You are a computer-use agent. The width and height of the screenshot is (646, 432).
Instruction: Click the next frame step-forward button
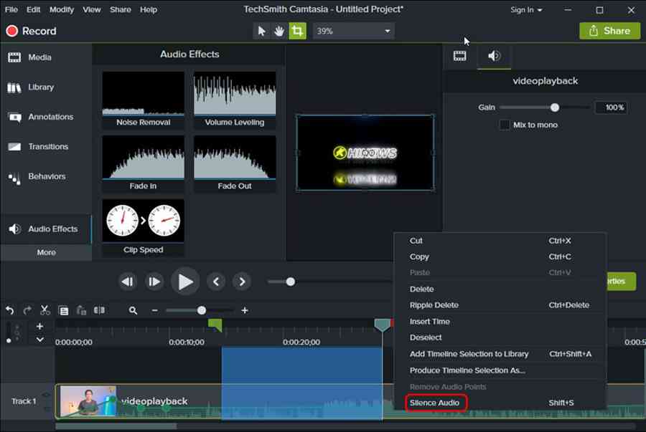point(154,282)
